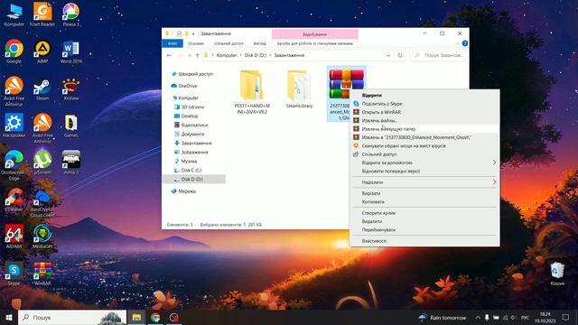
Task: Open Komputer desktop icon
Action: [x=14, y=14]
